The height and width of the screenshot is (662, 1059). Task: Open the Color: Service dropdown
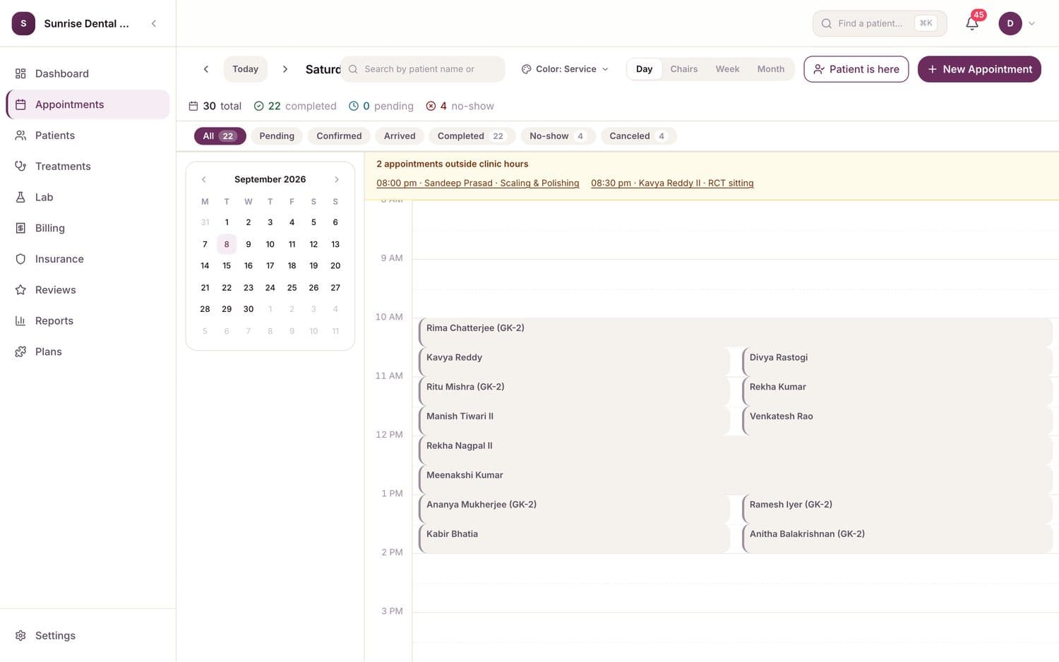pos(565,69)
